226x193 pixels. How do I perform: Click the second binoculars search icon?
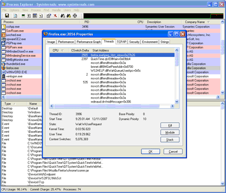point(69,16)
